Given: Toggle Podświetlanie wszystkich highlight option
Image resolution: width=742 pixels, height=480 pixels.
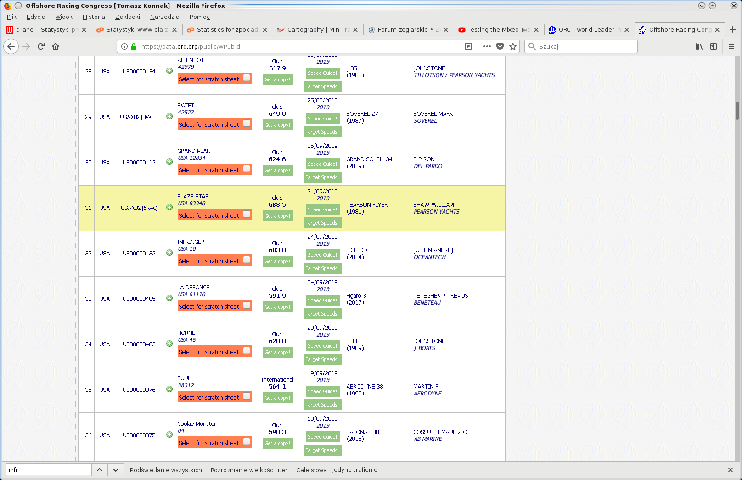Looking at the screenshot, I should (166, 470).
